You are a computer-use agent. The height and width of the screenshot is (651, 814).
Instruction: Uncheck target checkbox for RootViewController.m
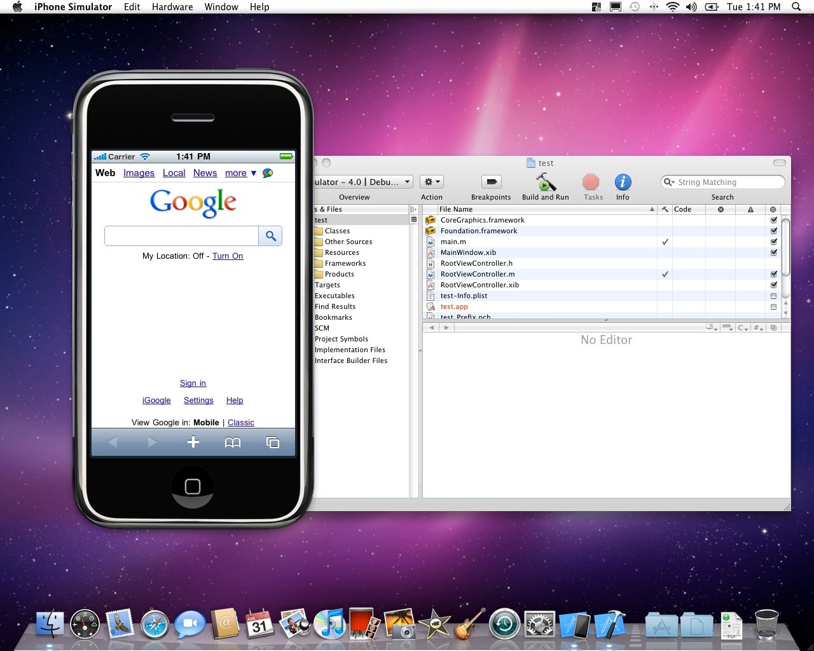click(x=773, y=274)
